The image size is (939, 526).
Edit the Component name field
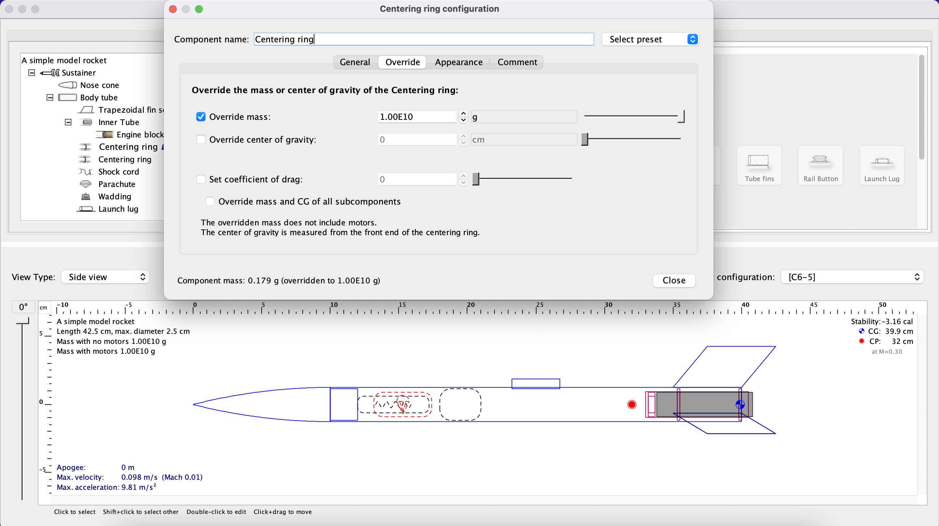[423, 39]
